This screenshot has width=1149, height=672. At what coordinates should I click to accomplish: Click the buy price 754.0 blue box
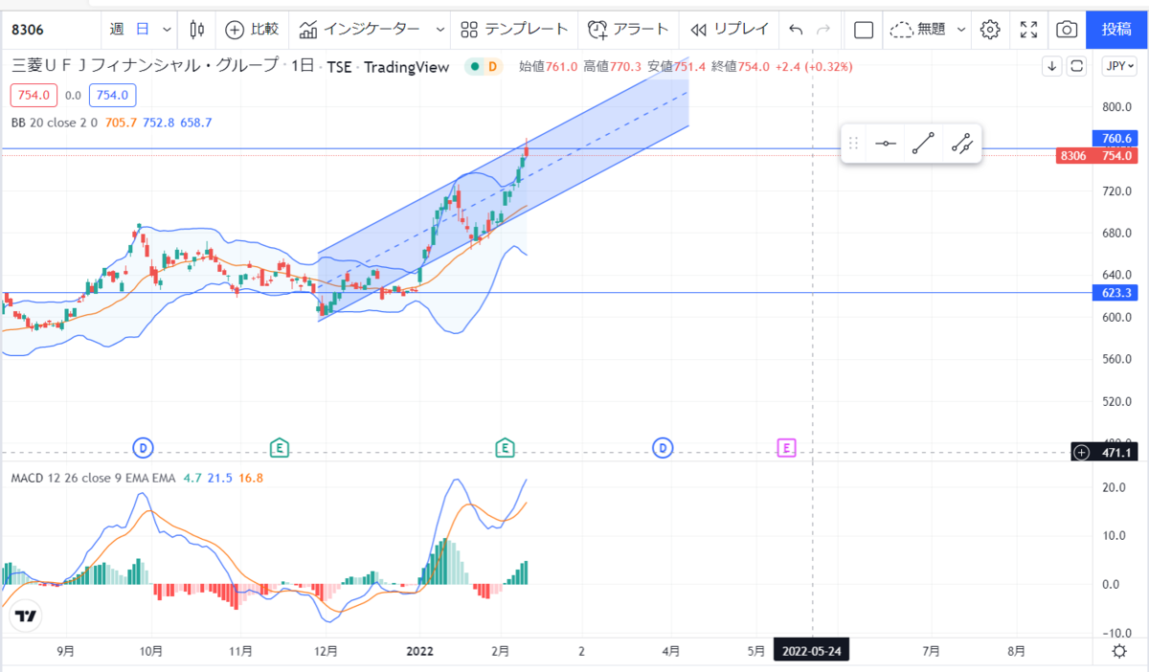(113, 95)
